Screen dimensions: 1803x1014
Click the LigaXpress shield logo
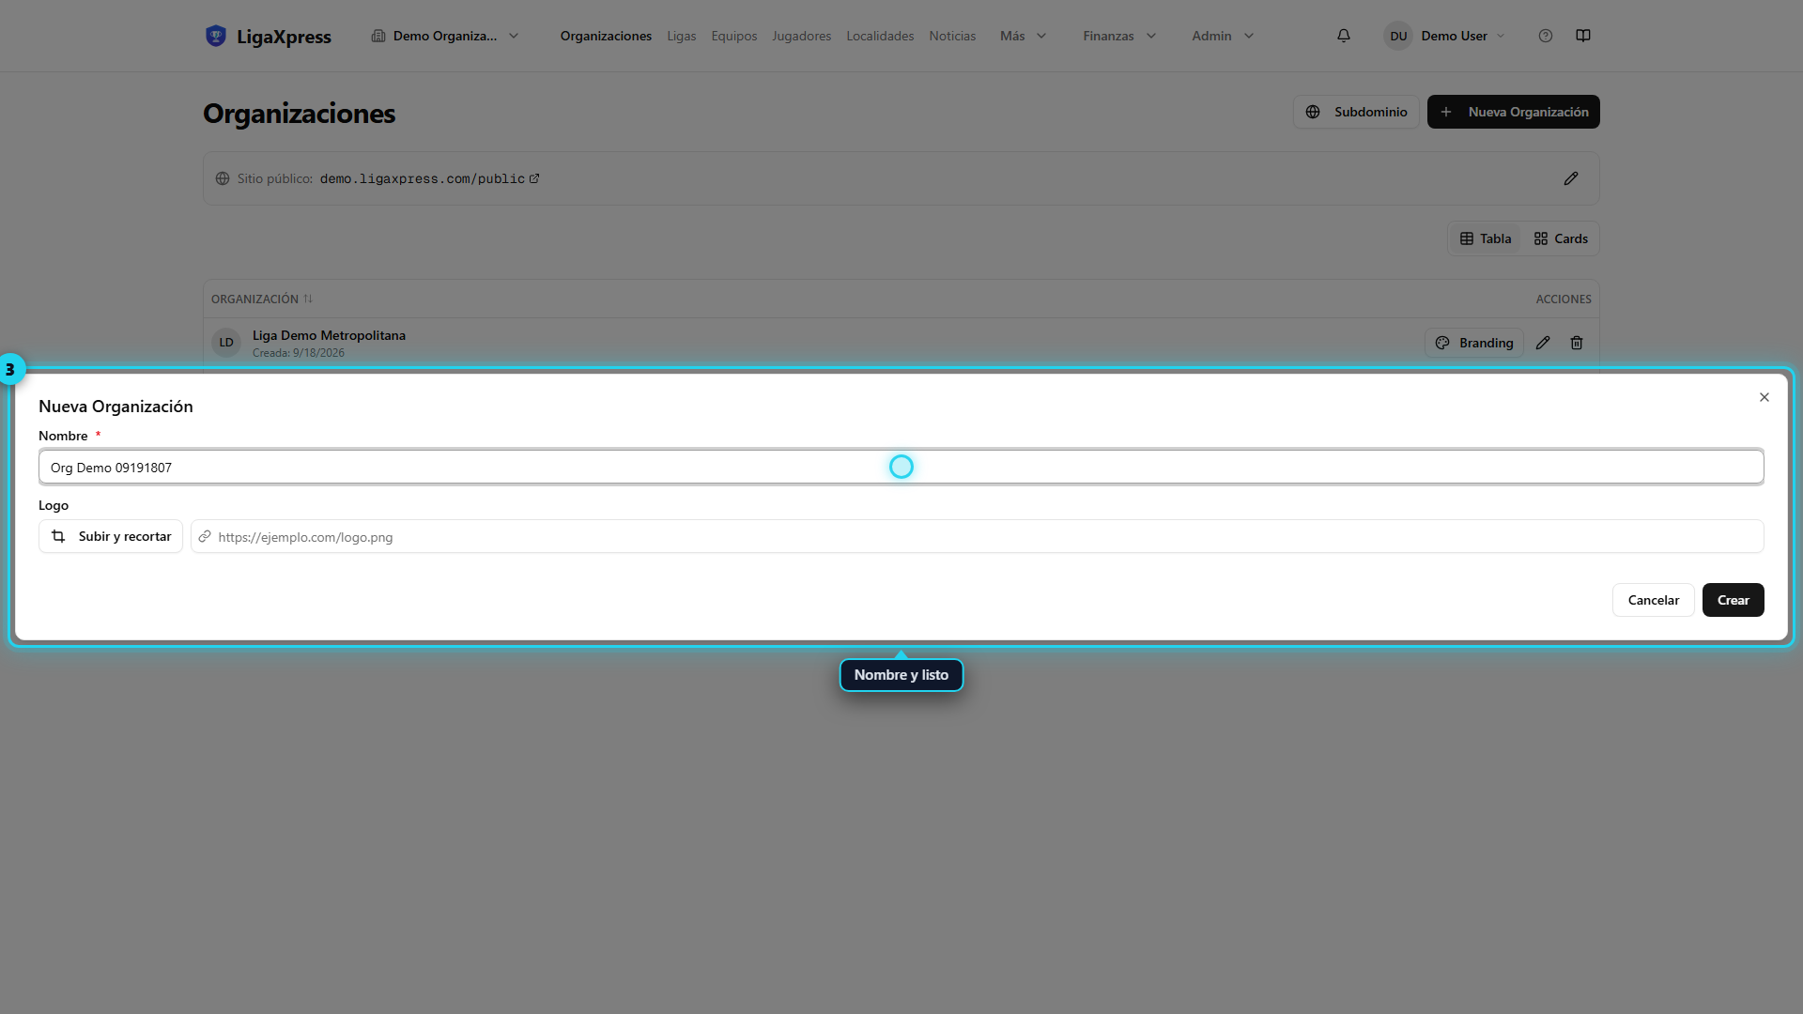pyautogui.click(x=216, y=36)
